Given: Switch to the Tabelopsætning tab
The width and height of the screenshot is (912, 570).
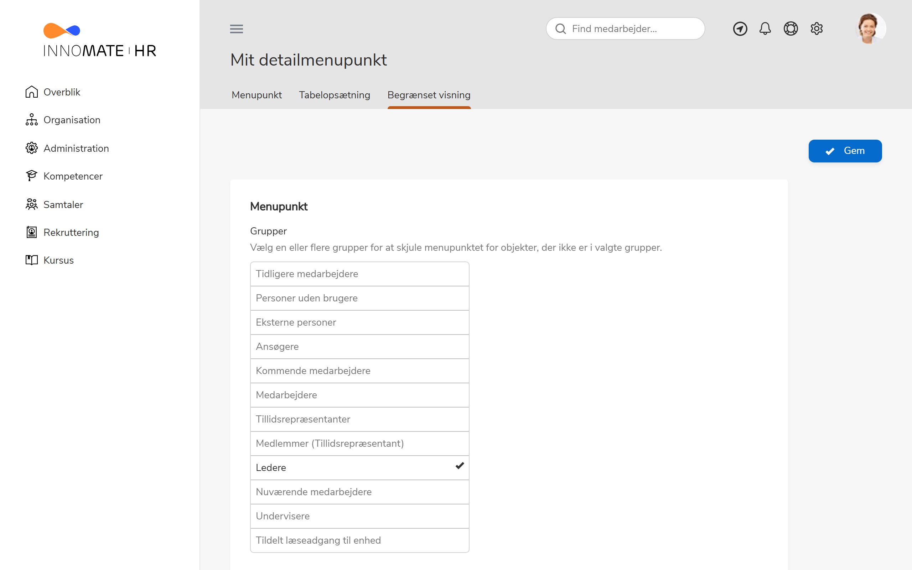Looking at the screenshot, I should point(334,95).
